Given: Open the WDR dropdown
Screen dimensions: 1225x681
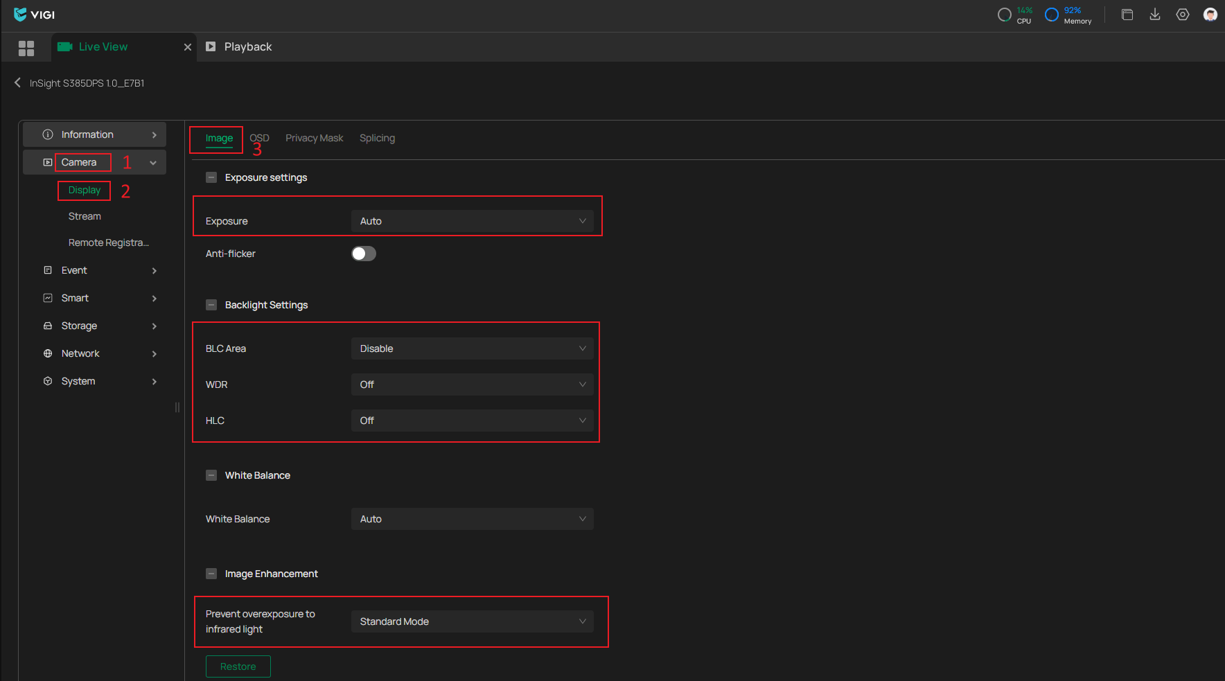Looking at the screenshot, I should [x=473, y=384].
